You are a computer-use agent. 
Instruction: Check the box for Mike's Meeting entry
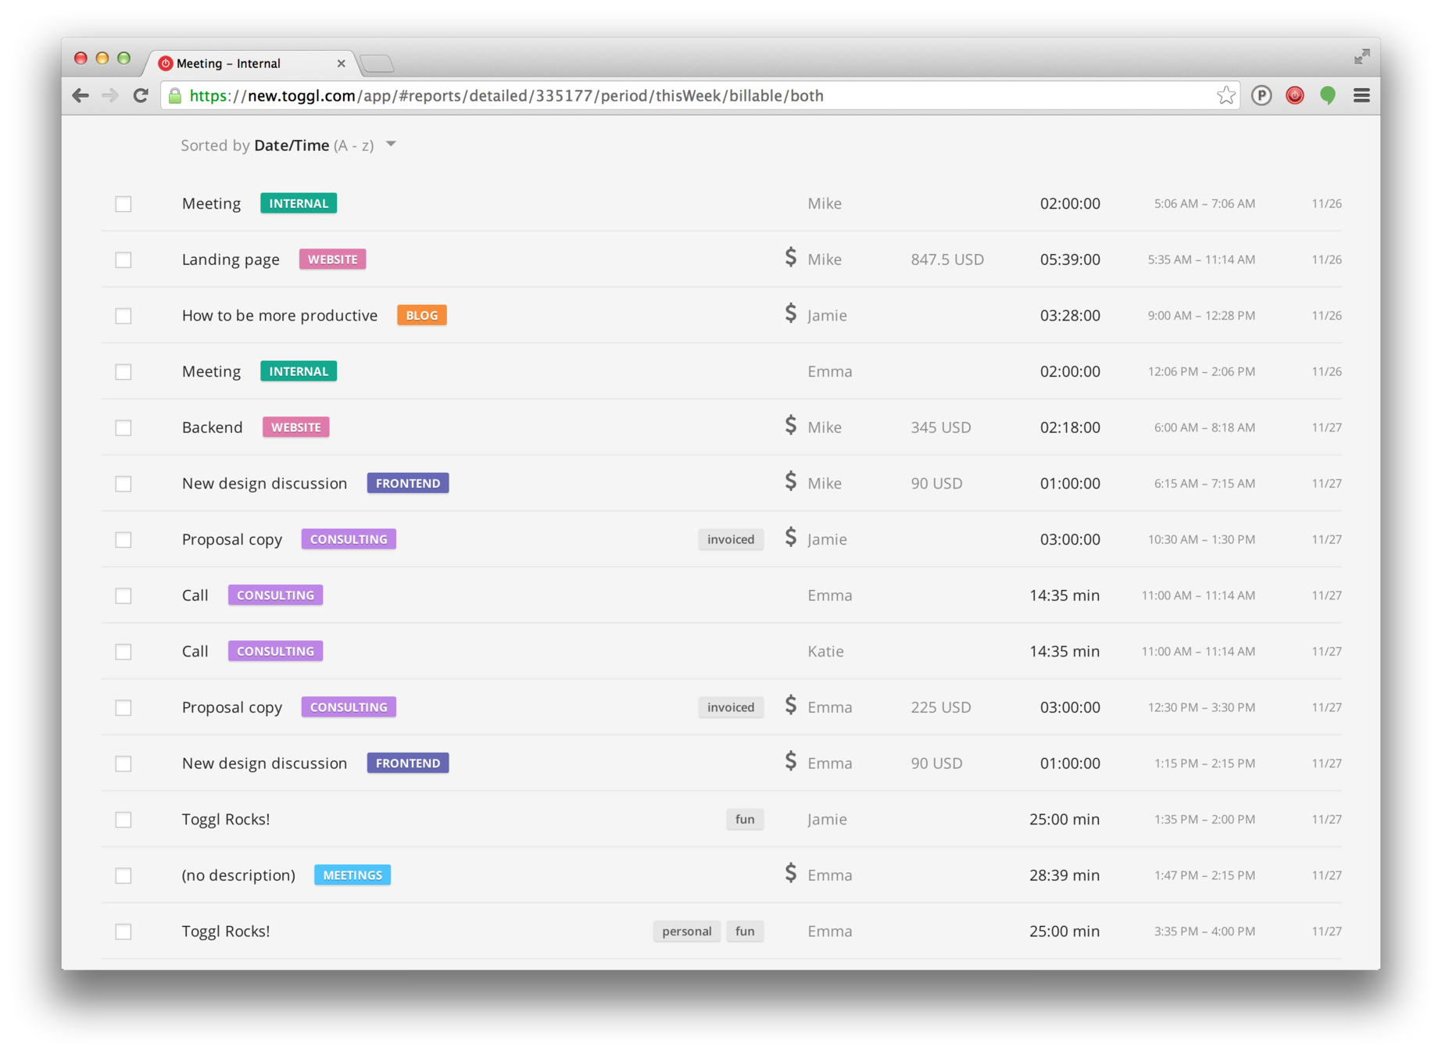click(123, 204)
